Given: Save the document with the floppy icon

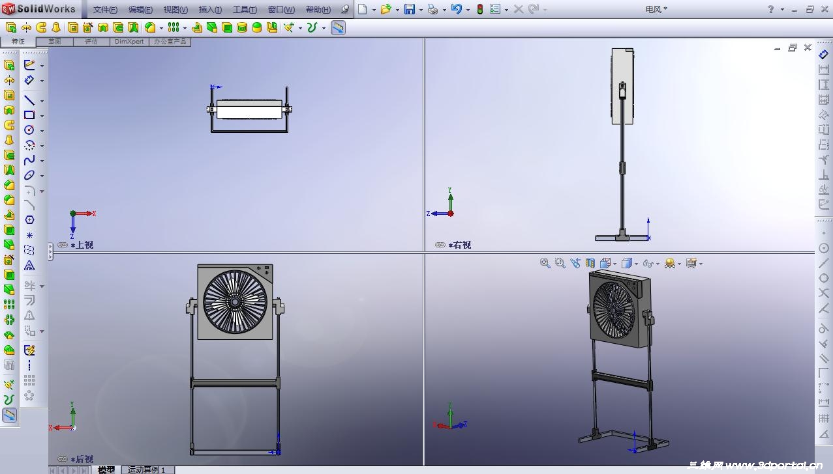Looking at the screenshot, I should (x=409, y=9).
